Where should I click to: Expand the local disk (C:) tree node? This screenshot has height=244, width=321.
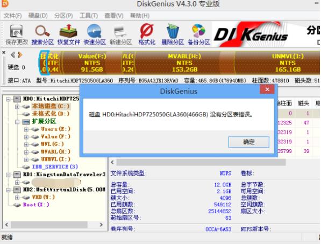[17, 107]
